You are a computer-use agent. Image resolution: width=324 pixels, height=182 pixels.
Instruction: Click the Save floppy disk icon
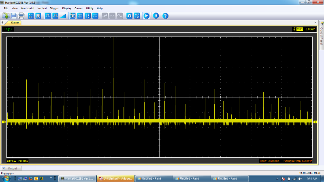coord(14,16)
